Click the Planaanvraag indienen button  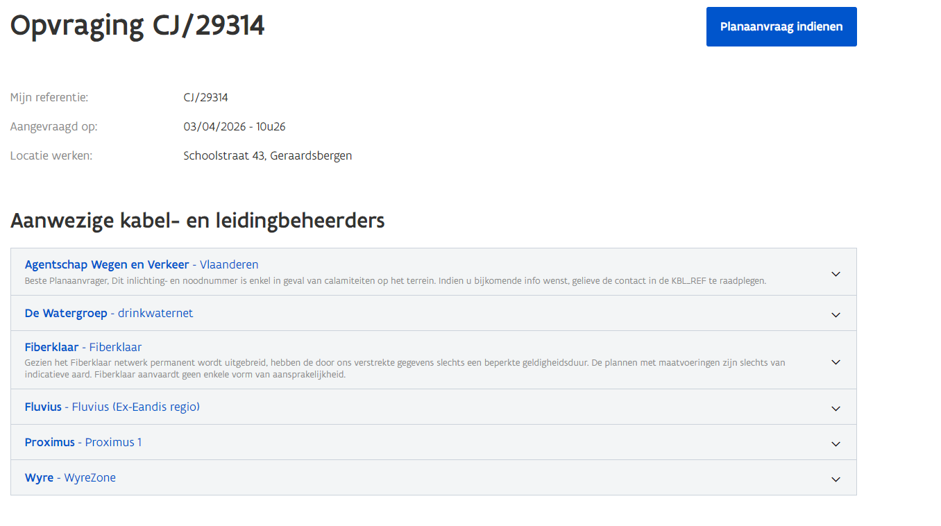(x=781, y=27)
